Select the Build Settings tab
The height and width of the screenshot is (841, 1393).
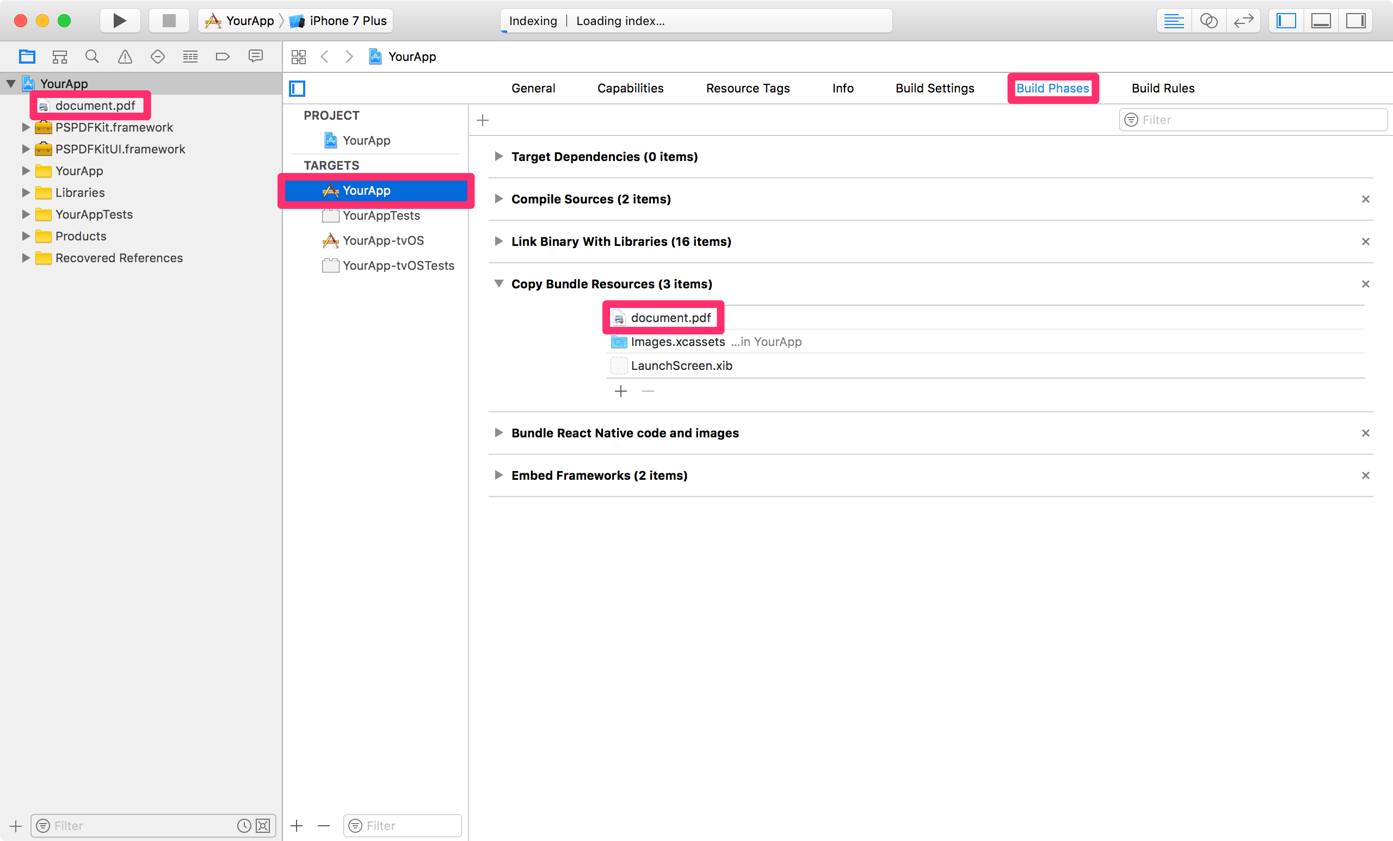pos(933,88)
